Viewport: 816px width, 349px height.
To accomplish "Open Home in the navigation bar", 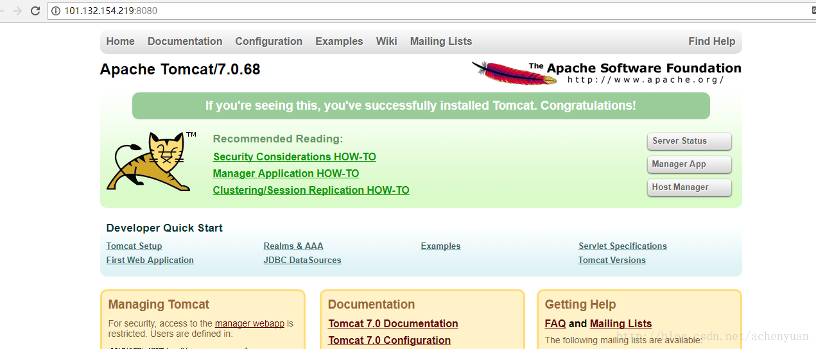I will [121, 41].
